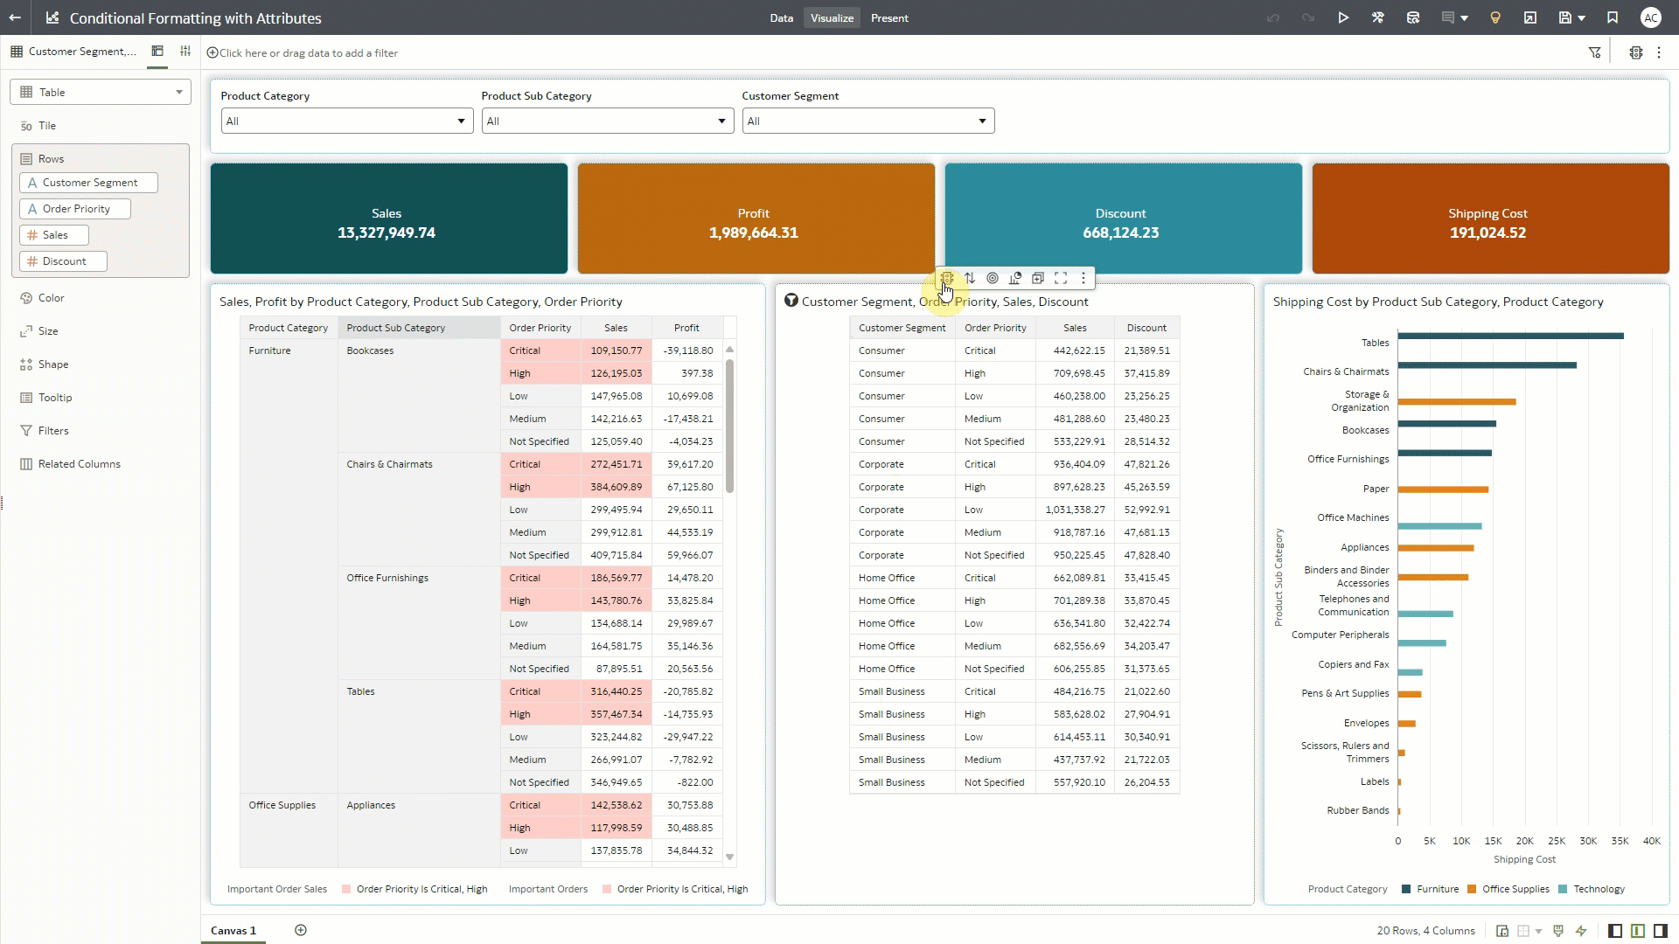Switch to the Data tab
Screen dimensions: 1679x944
pos(781,17)
